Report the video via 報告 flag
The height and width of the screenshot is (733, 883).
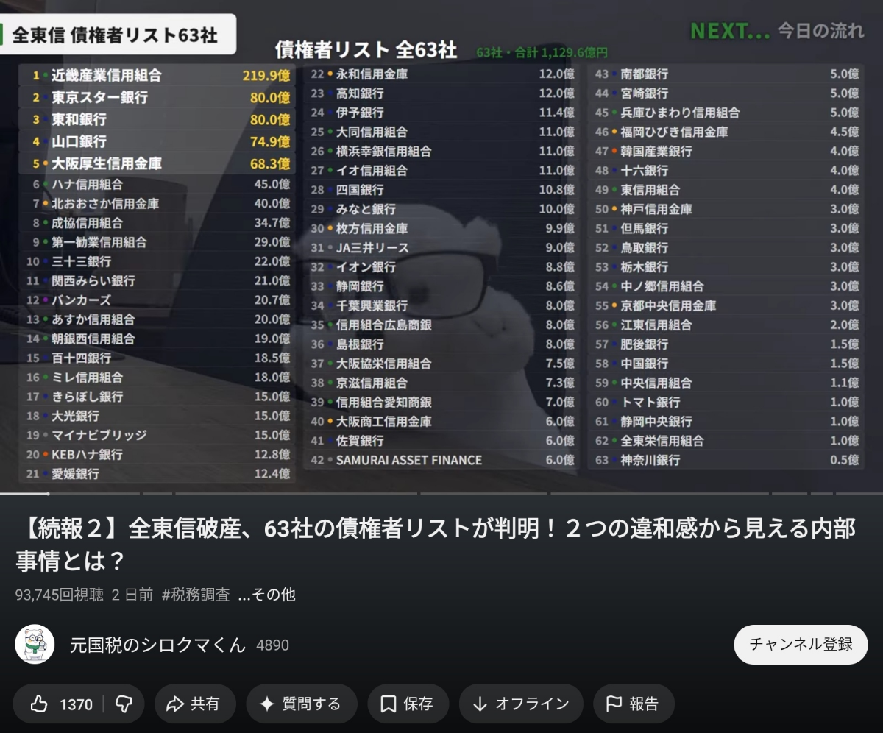[634, 704]
